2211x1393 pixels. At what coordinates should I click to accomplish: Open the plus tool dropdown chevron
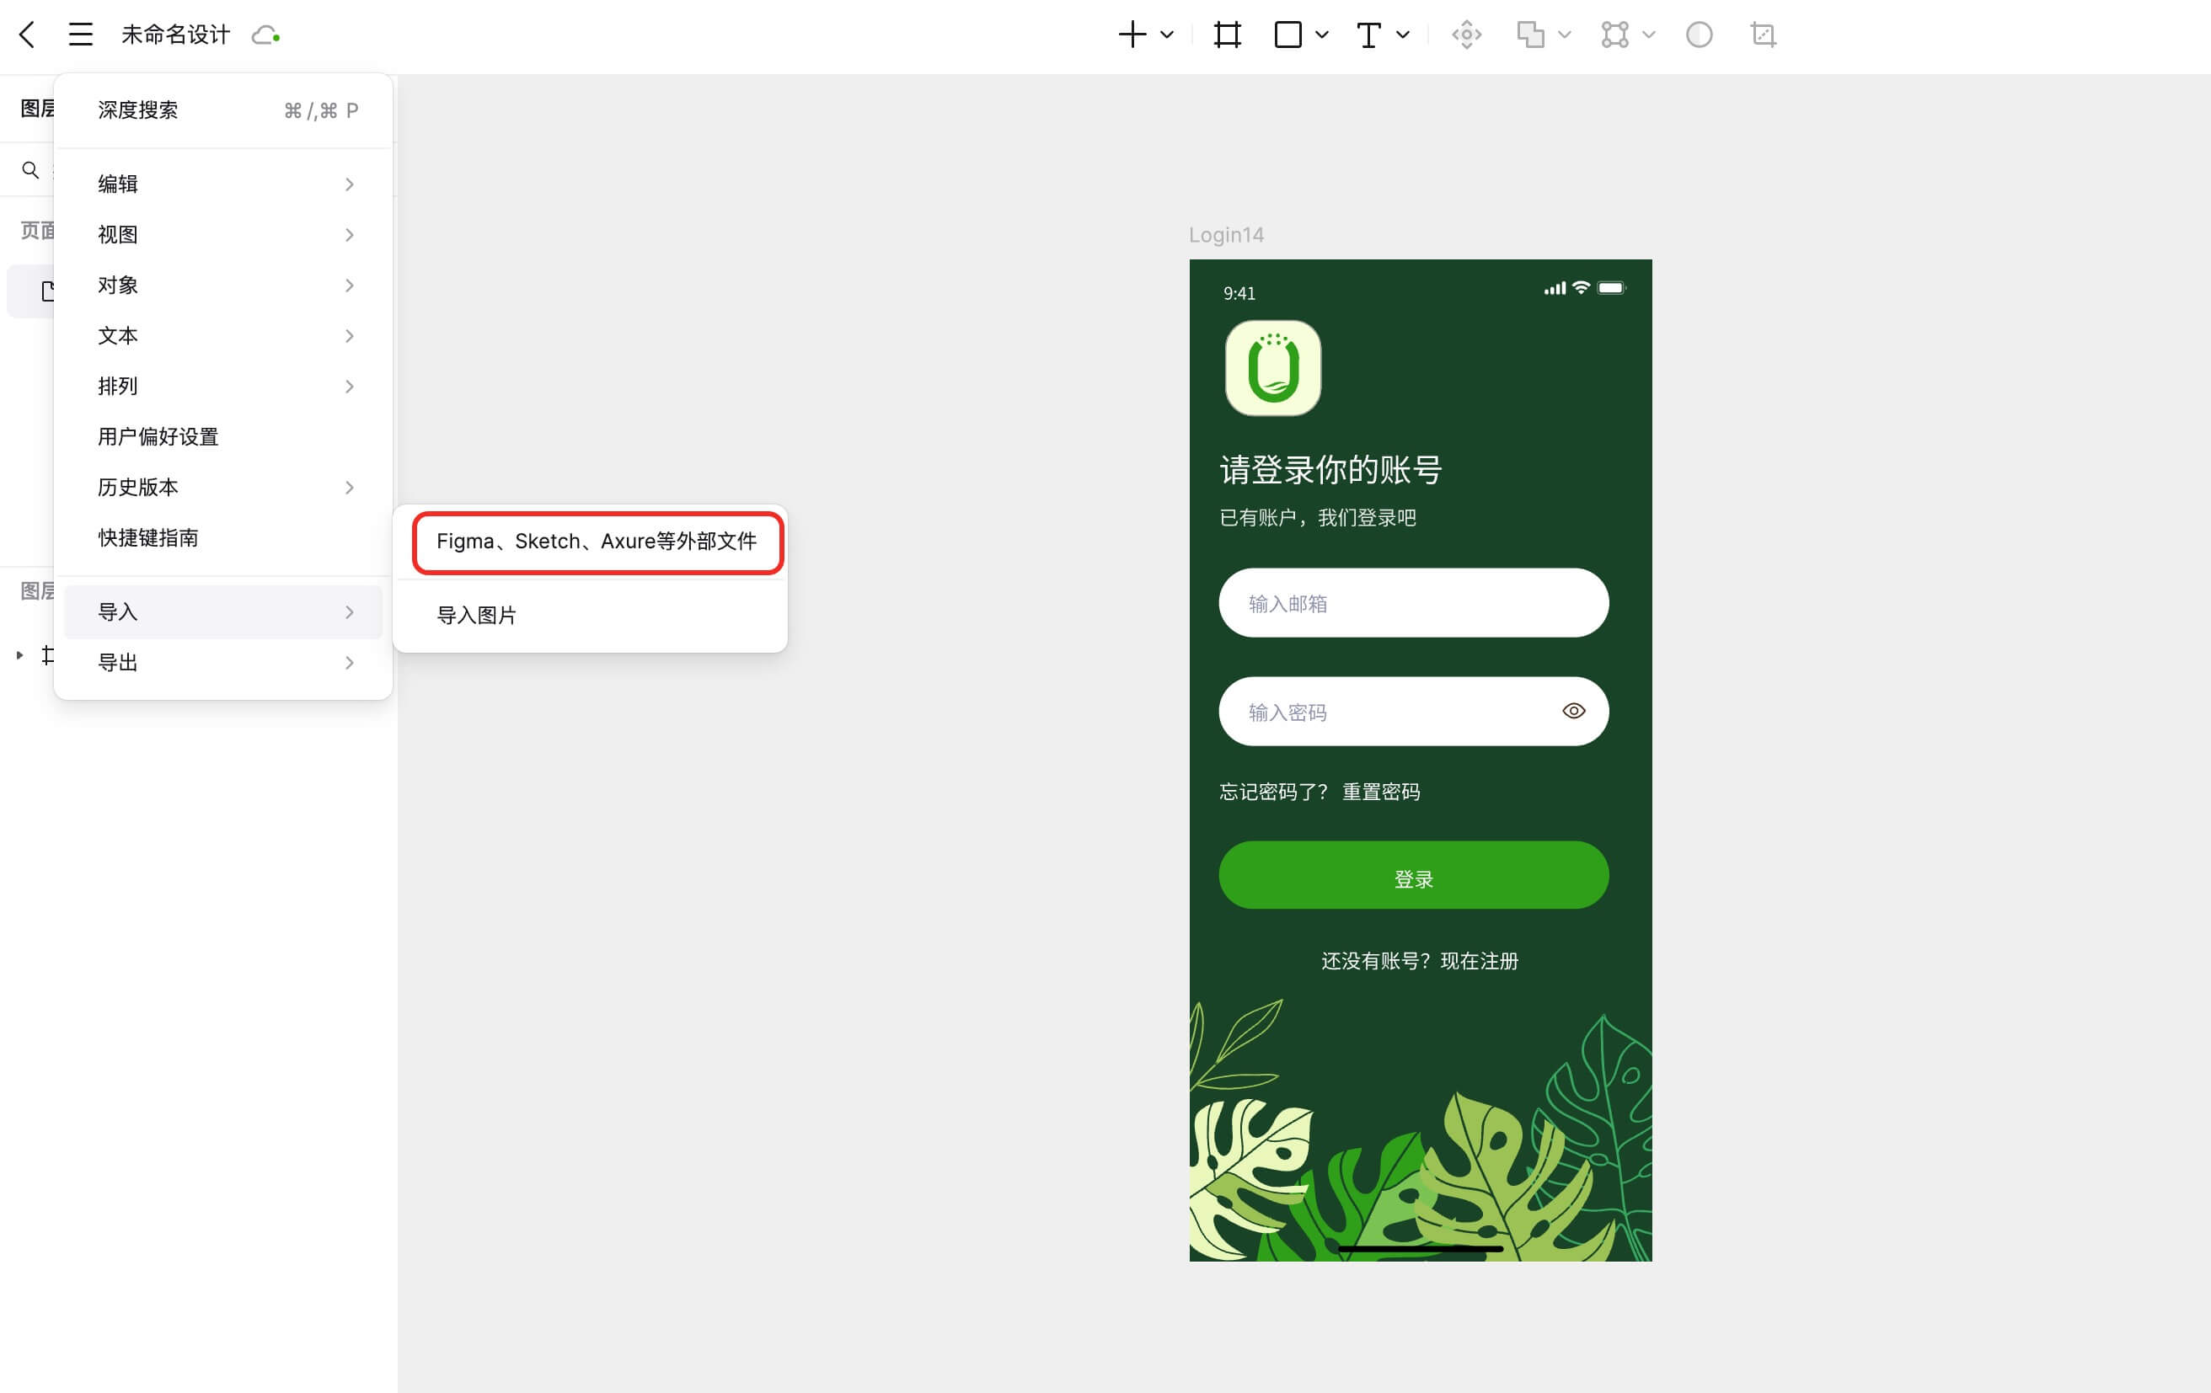[1166, 35]
